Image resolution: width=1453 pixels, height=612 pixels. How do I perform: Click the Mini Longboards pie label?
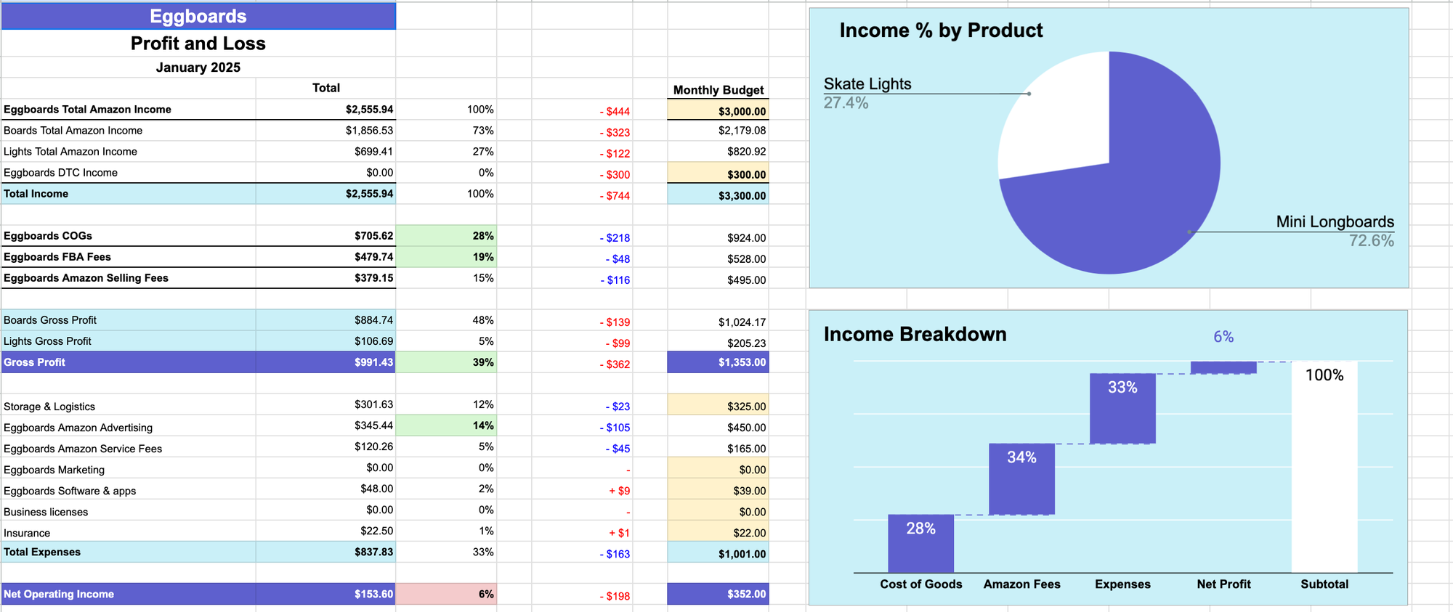click(1335, 222)
